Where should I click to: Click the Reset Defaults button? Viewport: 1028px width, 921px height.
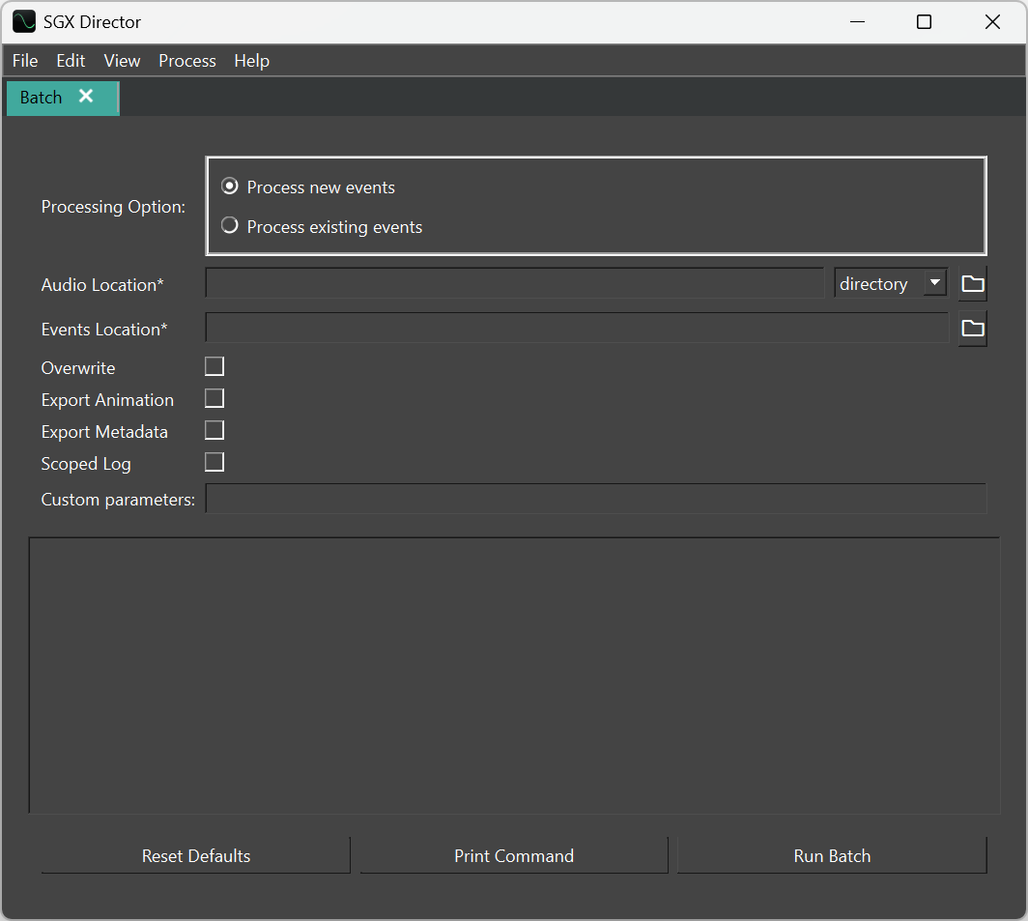(196, 855)
